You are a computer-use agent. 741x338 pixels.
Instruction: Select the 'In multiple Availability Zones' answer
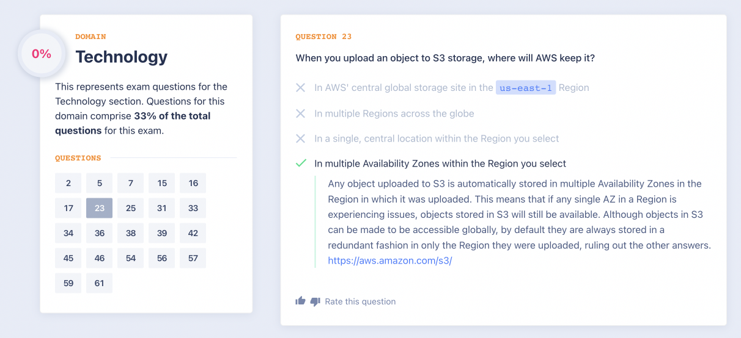[440, 164]
